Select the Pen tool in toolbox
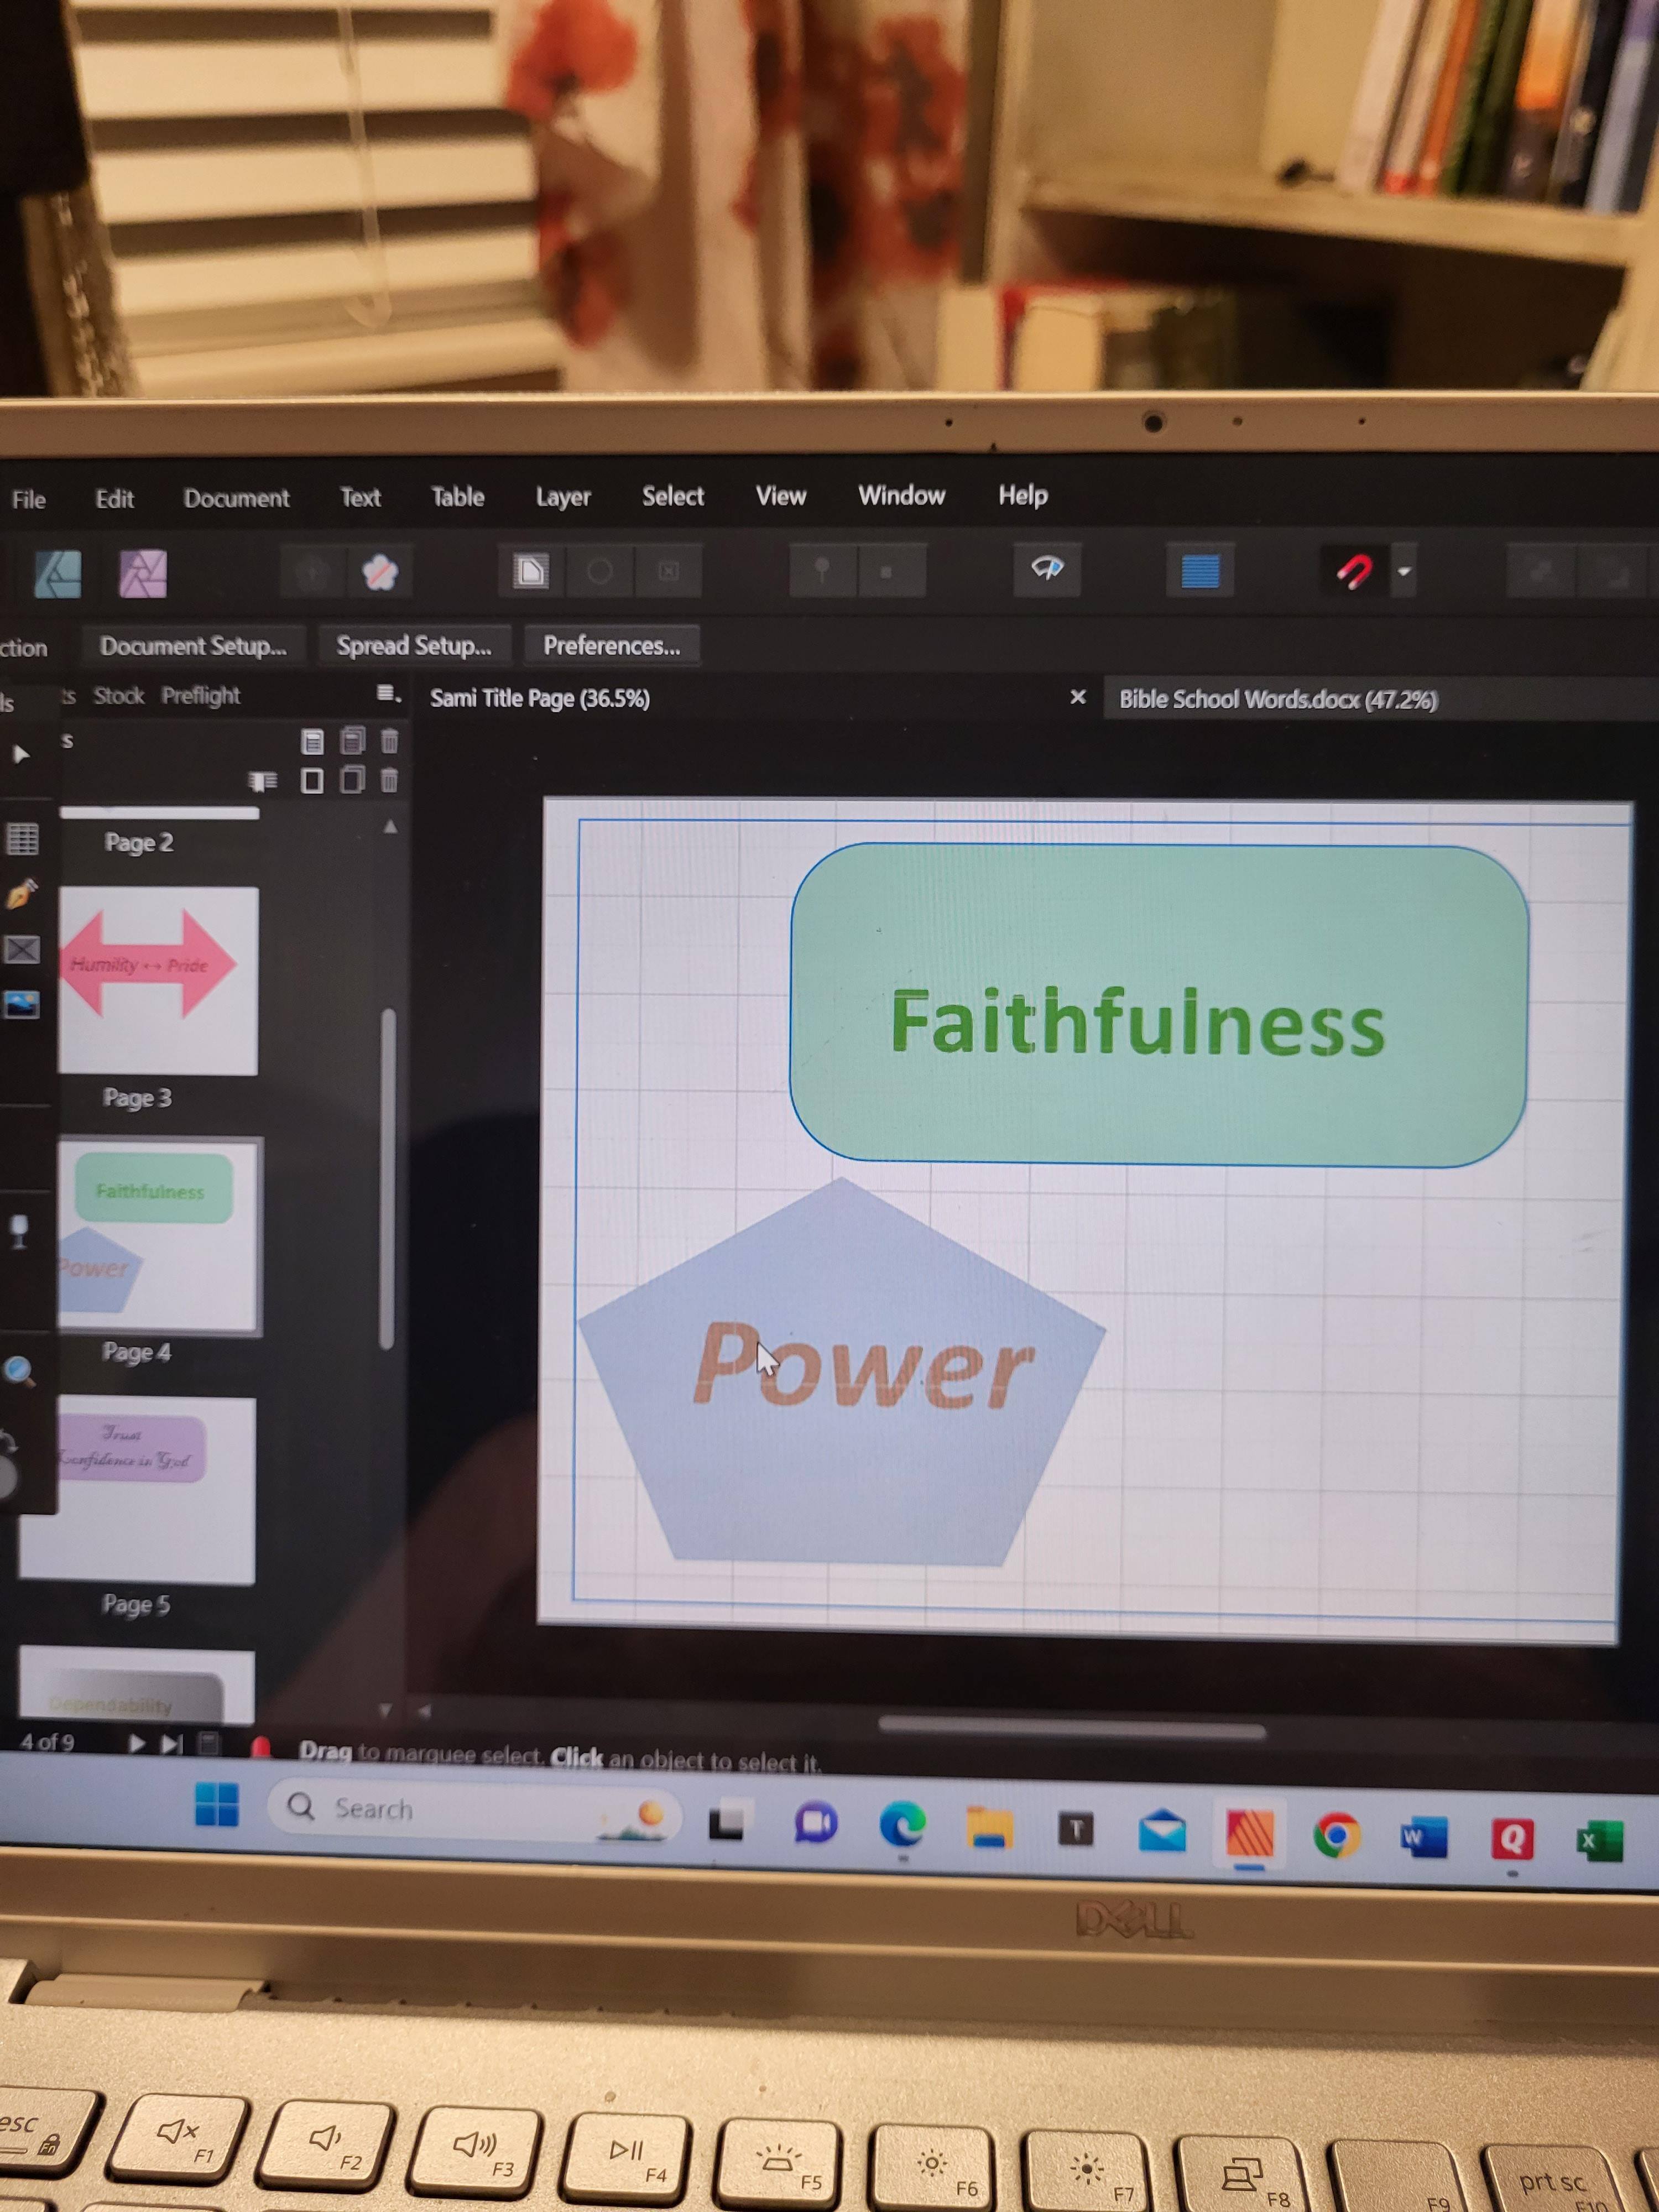1659x2212 pixels. 22,893
